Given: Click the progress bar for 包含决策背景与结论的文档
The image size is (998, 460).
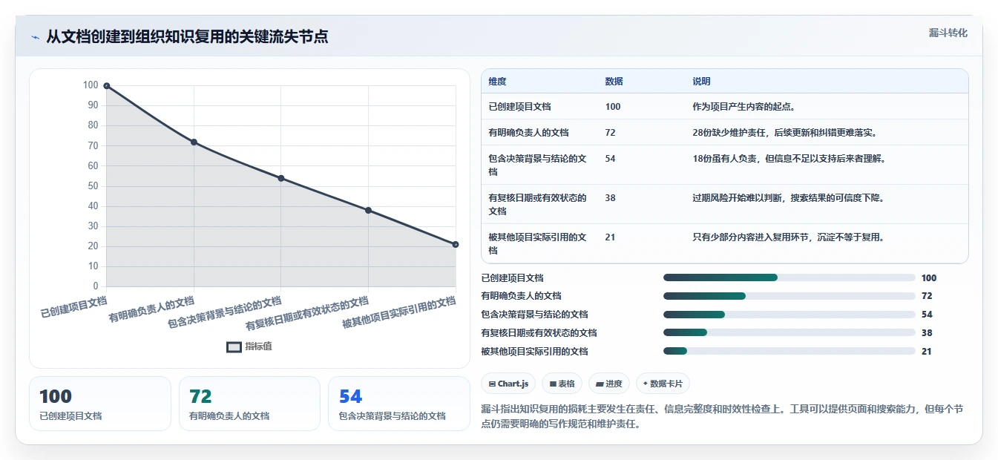Looking at the screenshot, I should pyautogui.click(x=789, y=315).
